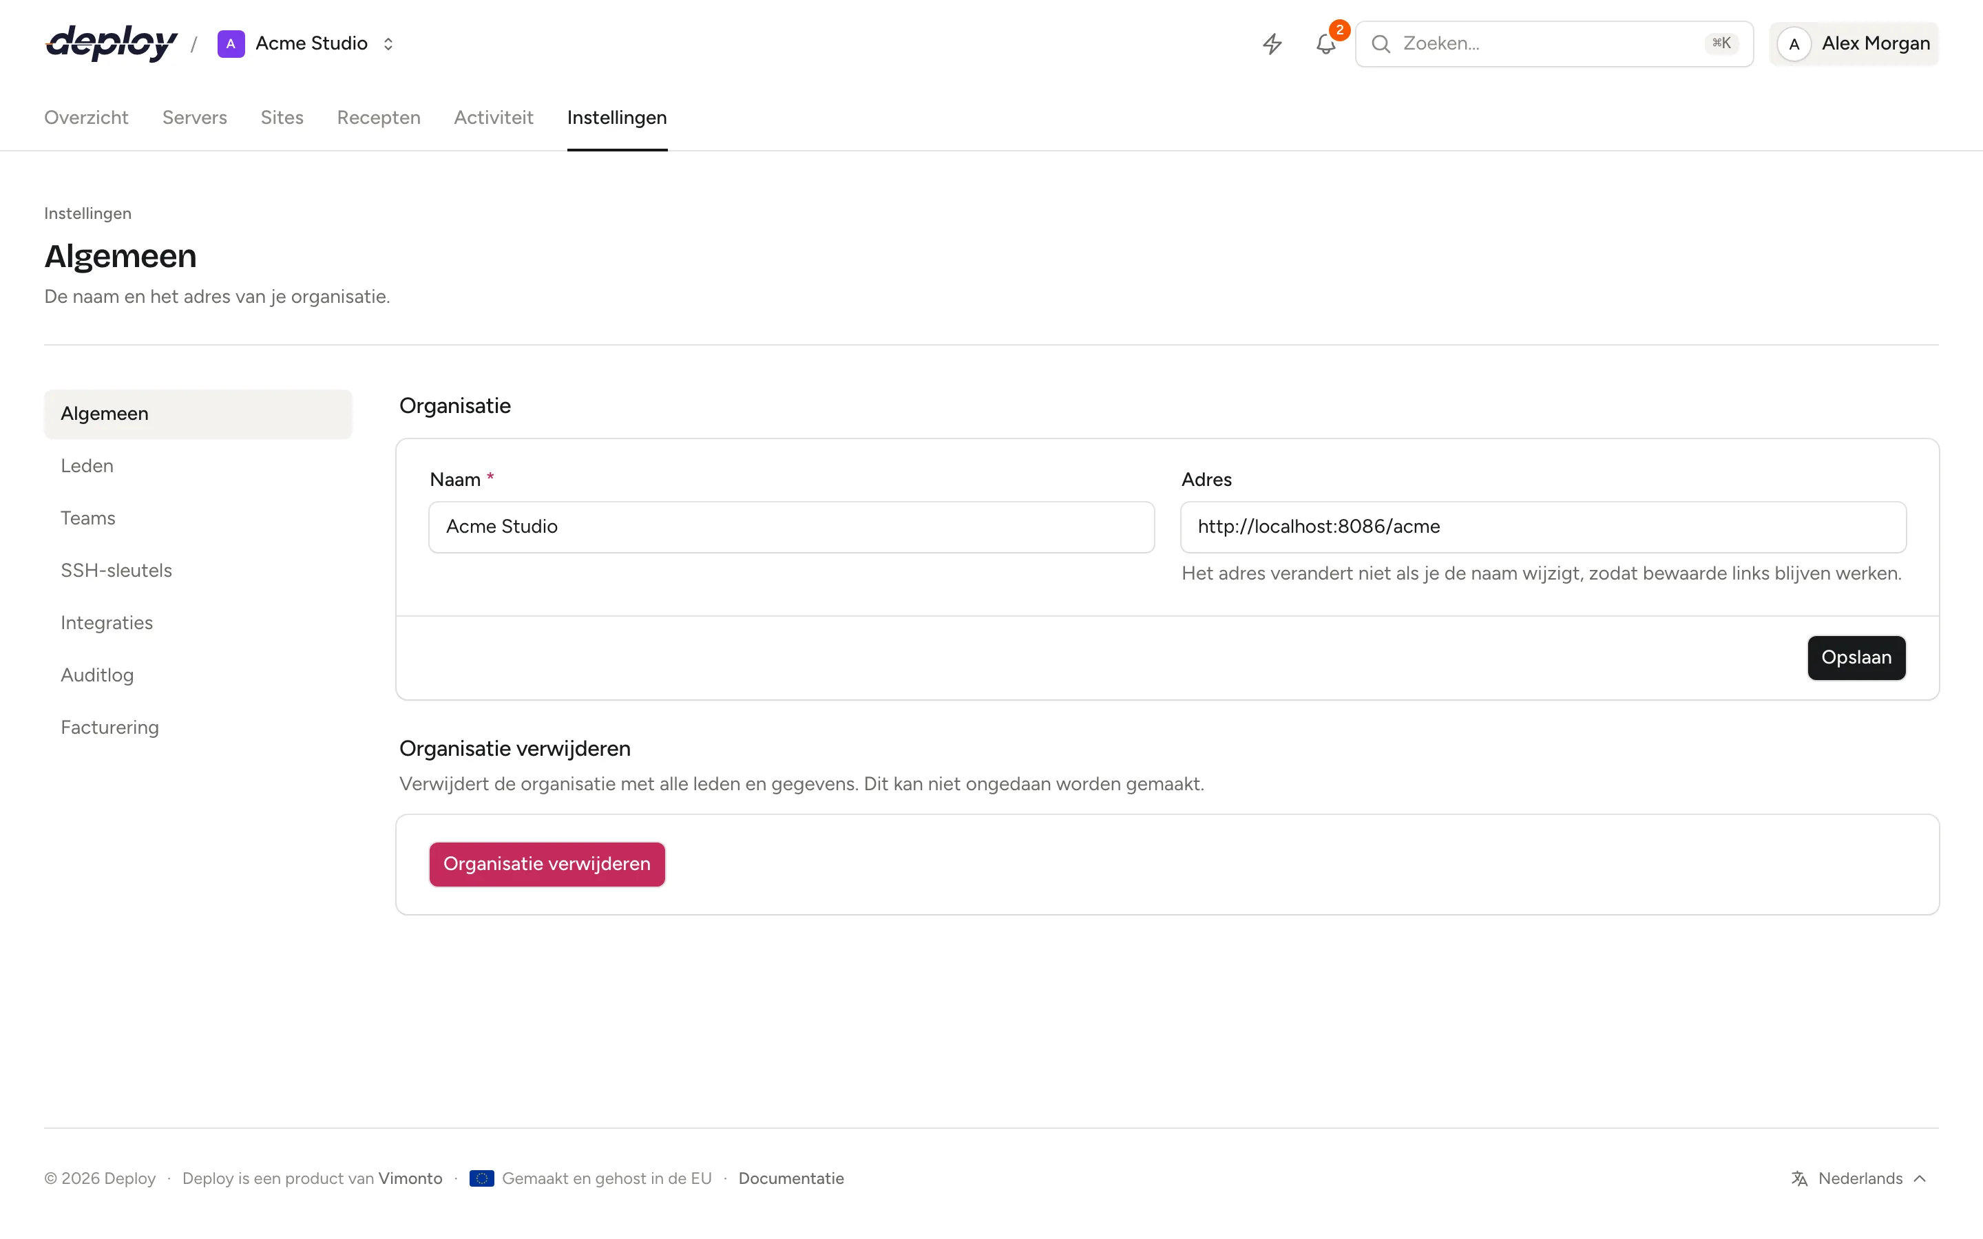Open the Sites tab

[282, 117]
